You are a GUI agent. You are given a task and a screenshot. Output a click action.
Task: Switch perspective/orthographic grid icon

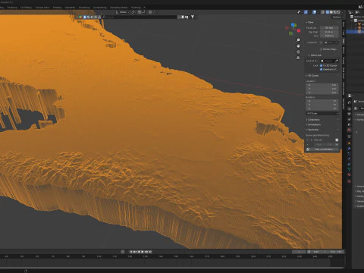[298, 58]
